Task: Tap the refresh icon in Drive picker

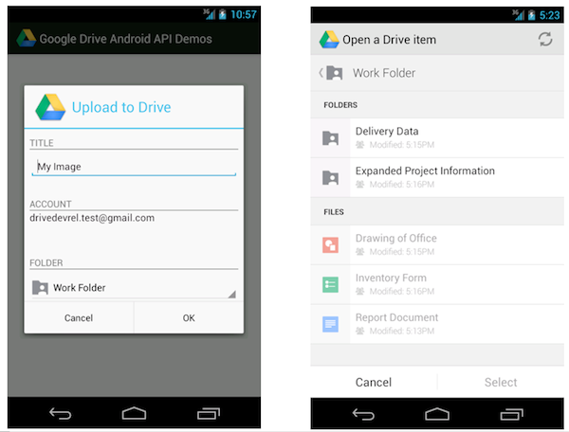Action: pos(544,40)
